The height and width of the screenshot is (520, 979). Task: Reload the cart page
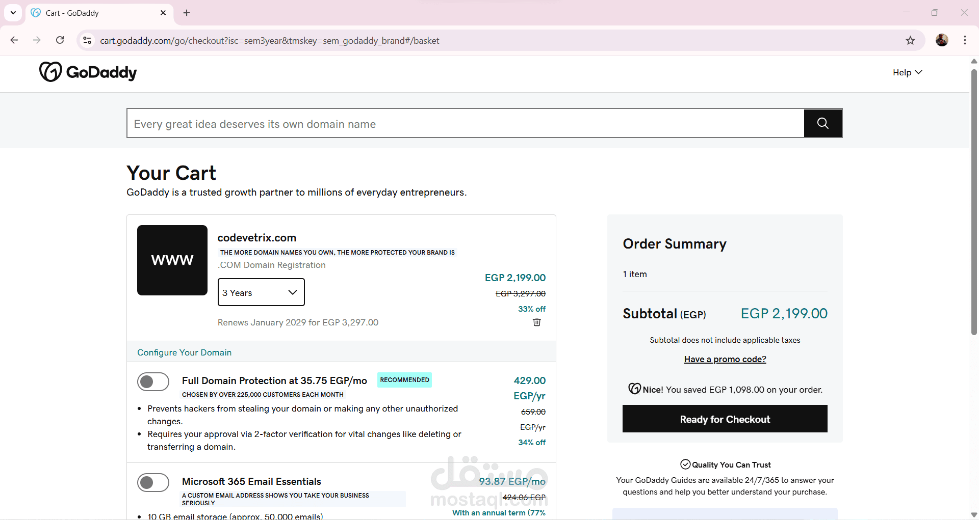[x=60, y=40]
